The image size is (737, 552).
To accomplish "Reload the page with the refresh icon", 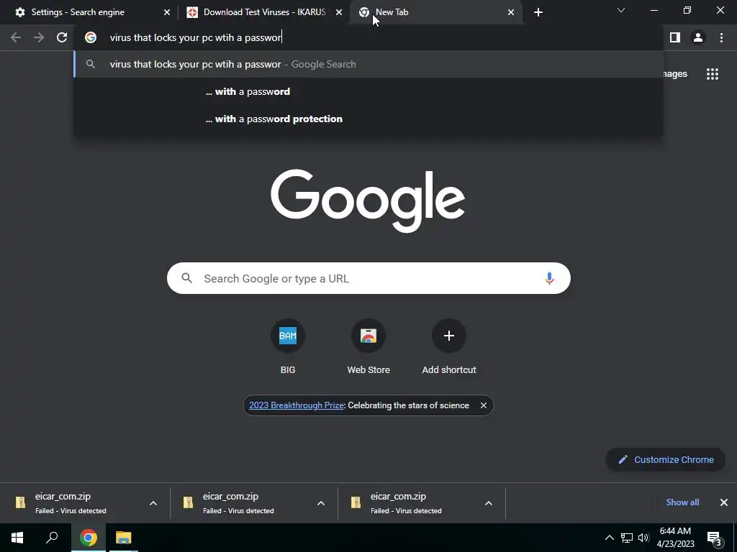I will pyautogui.click(x=62, y=37).
